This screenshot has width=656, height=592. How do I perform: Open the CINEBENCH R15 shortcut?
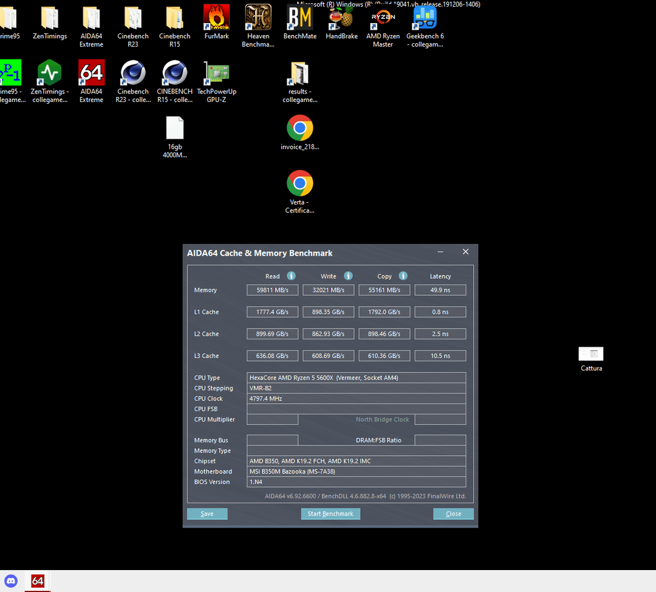point(175,81)
